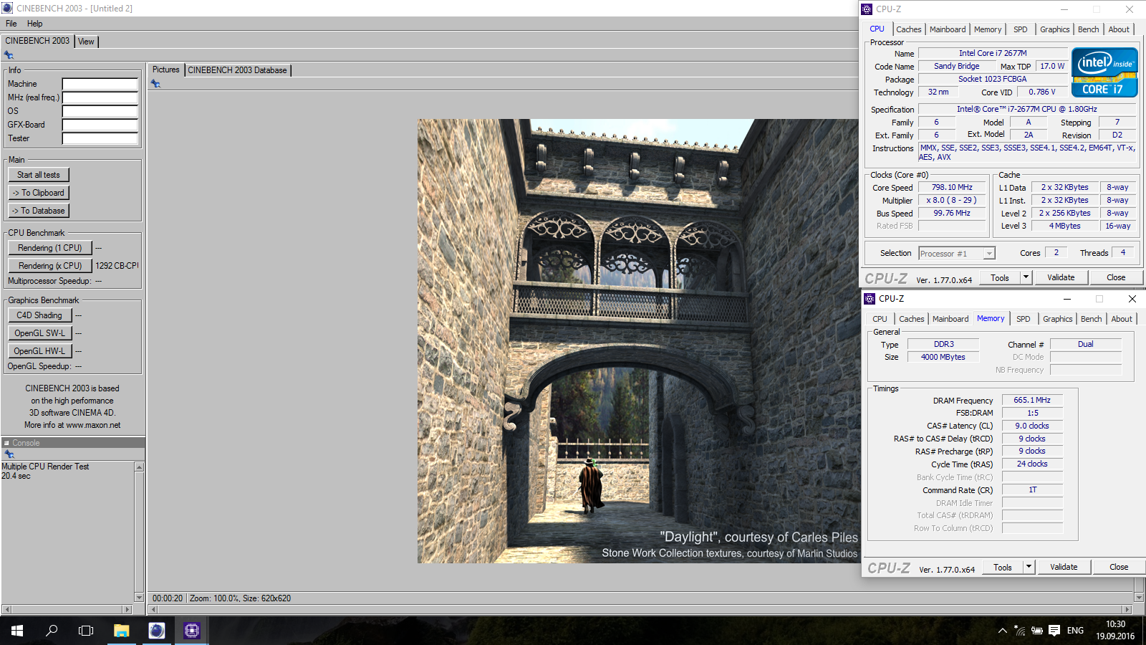Open the network status tray icon
The height and width of the screenshot is (645, 1146).
pyautogui.click(x=1019, y=631)
